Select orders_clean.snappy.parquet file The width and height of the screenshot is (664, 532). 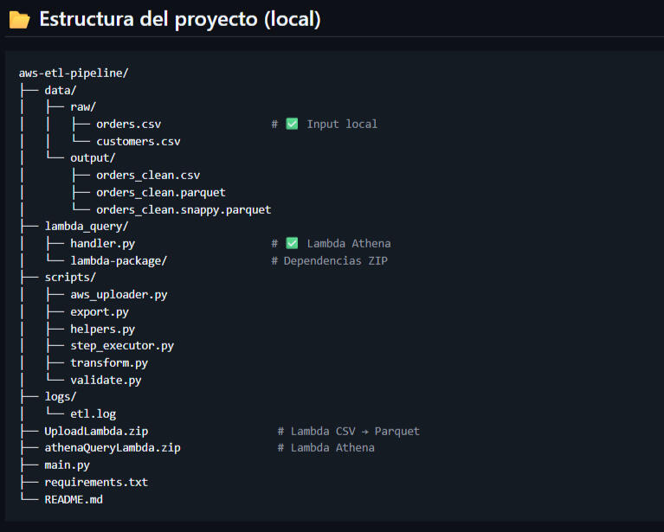184,209
